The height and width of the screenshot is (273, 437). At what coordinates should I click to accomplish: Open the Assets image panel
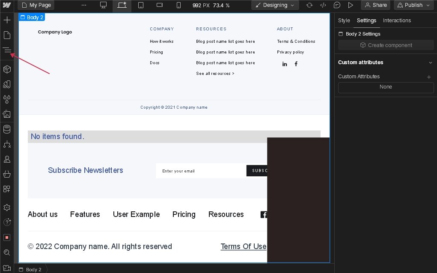point(7,114)
